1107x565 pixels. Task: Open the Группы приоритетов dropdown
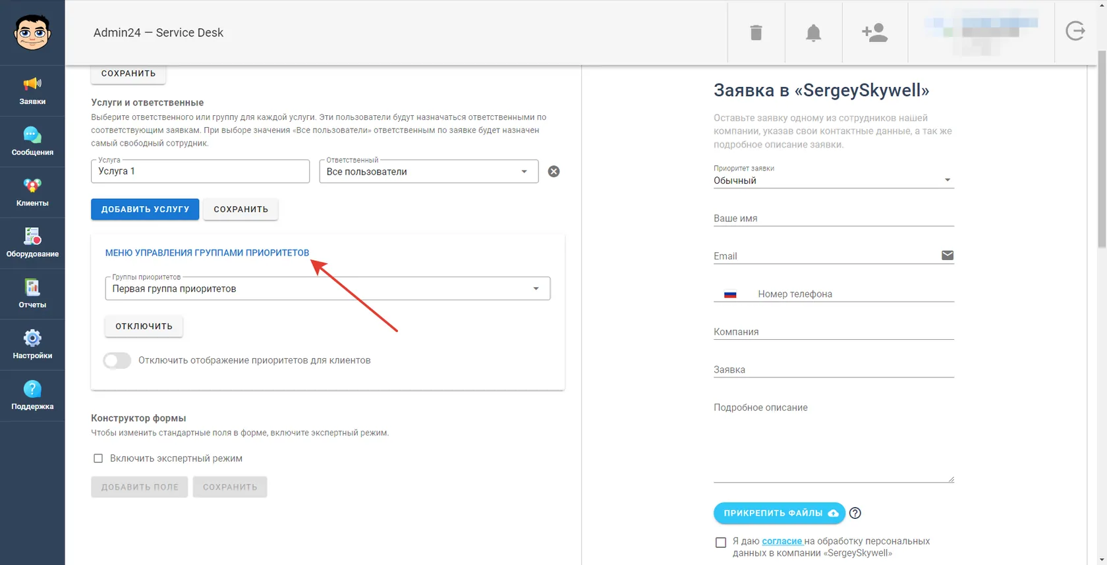327,288
